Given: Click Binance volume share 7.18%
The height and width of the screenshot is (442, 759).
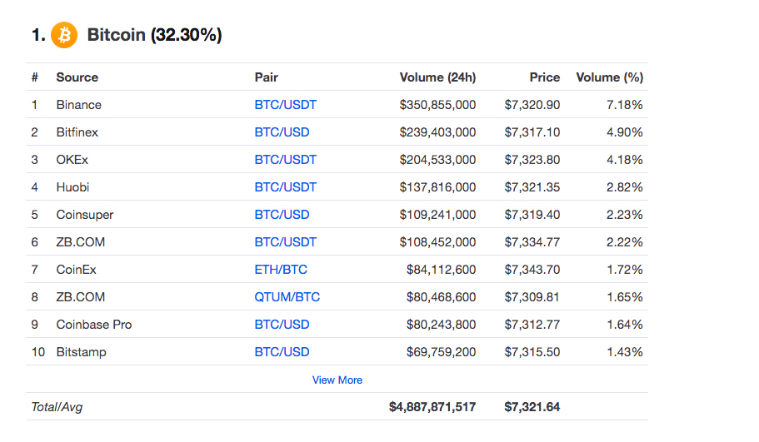Looking at the screenshot, I should 624,105.
